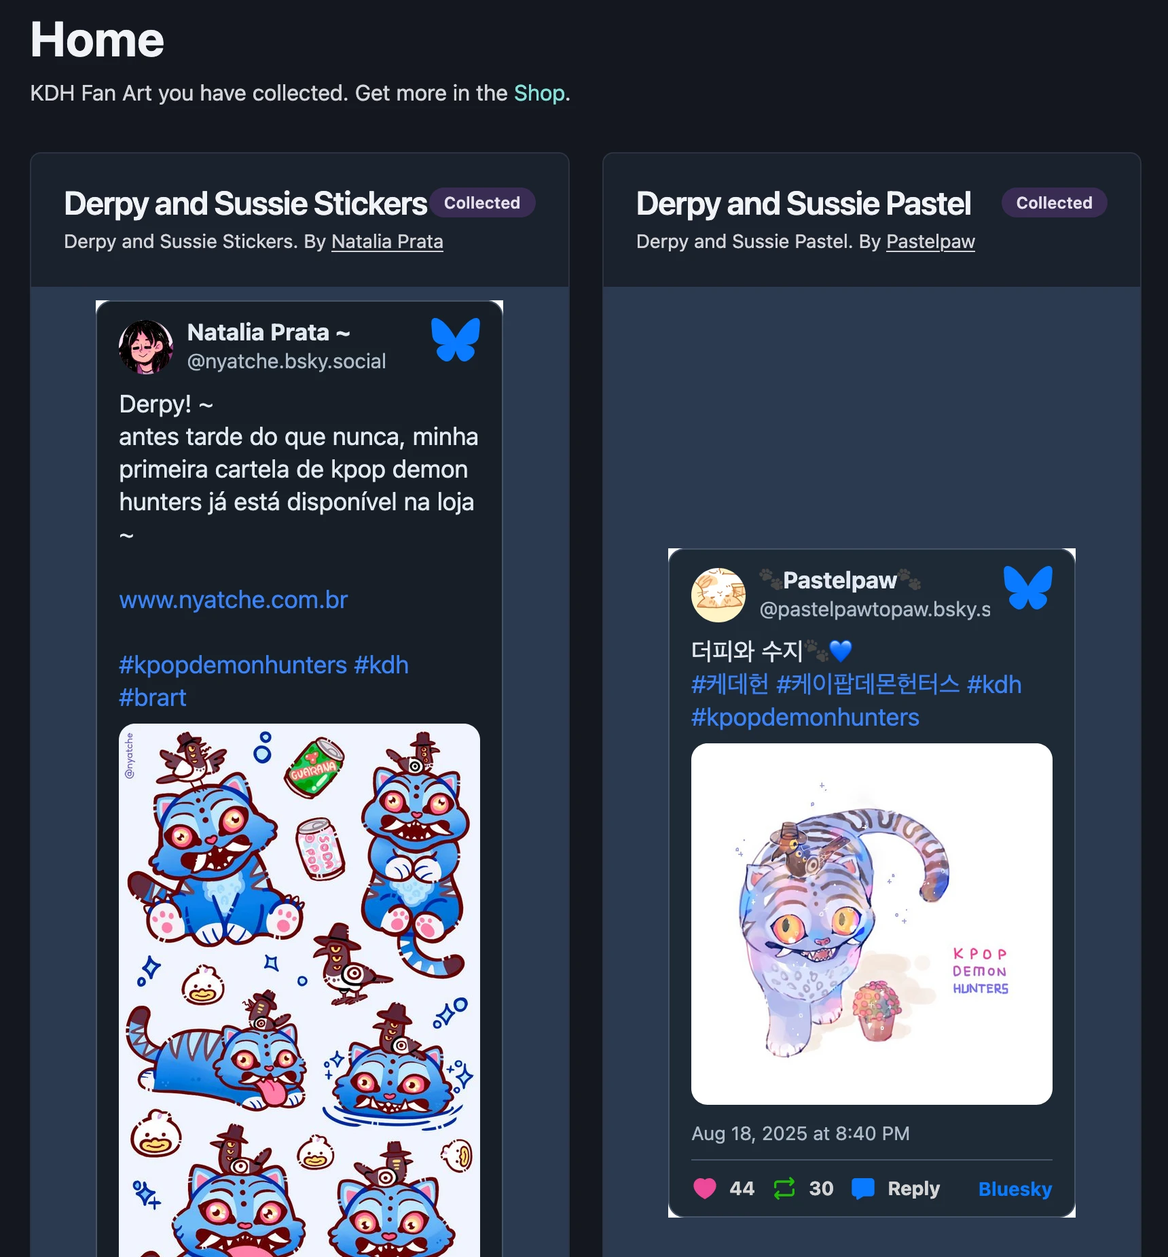Click the Bluesky butterfly icon on Natalia's post
The width and height of the screenshot is (1168, 1257).
(x=456, y=340)
